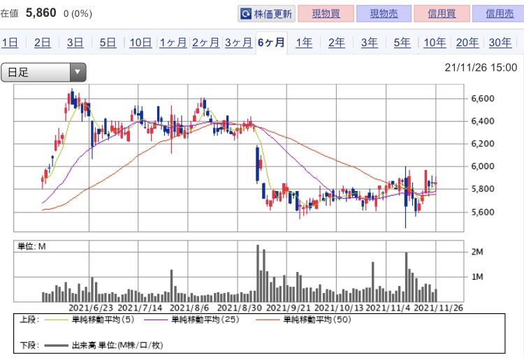Open the 日足 chart interval dropdown
524x358 pixels.
click(44, 72)
